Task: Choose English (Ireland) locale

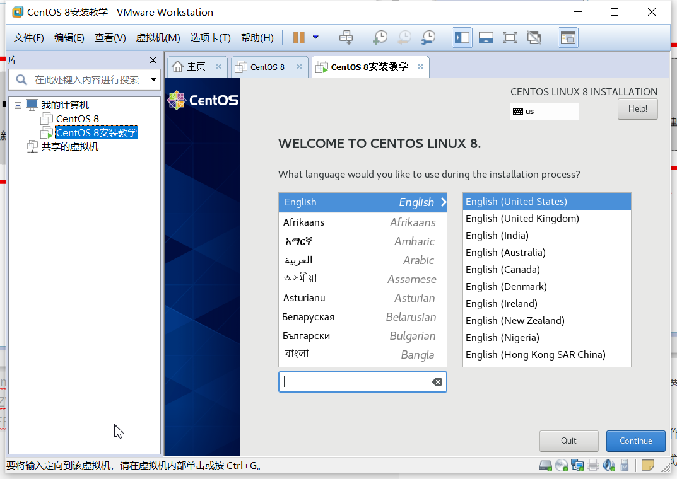Action: pos(546,304)
